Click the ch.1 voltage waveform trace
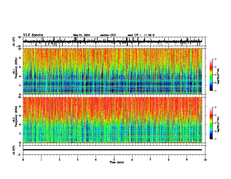The height and width of the screenshot is (179, 231). (x=112, y=42)
